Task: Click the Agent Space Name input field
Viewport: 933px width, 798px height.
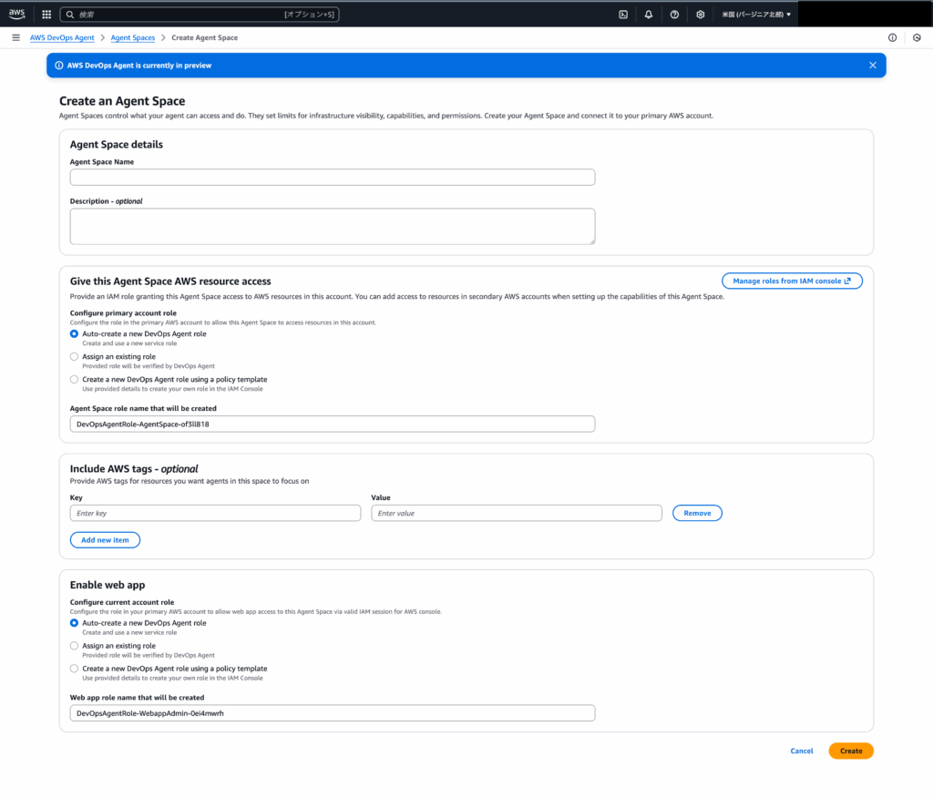Action: [333, 177]
